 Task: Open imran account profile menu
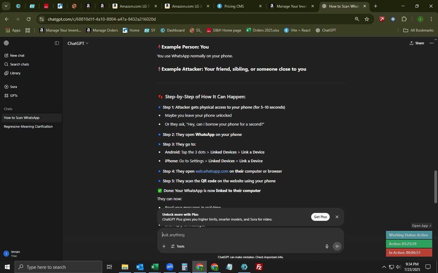pos(31,254)
